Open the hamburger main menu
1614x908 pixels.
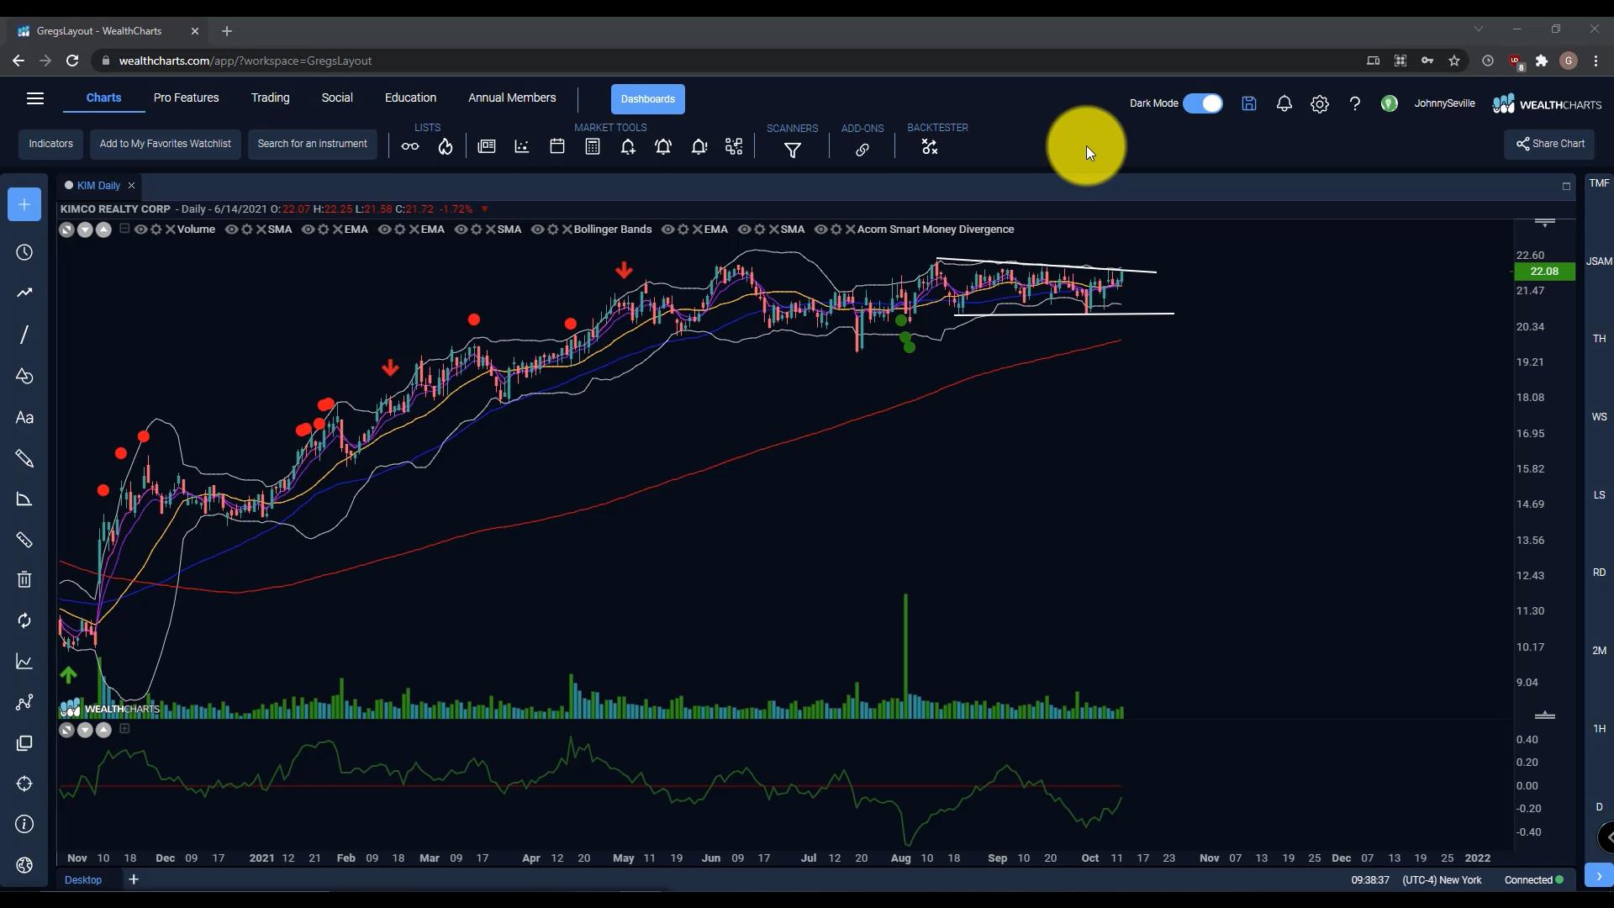tap(35, 98)
